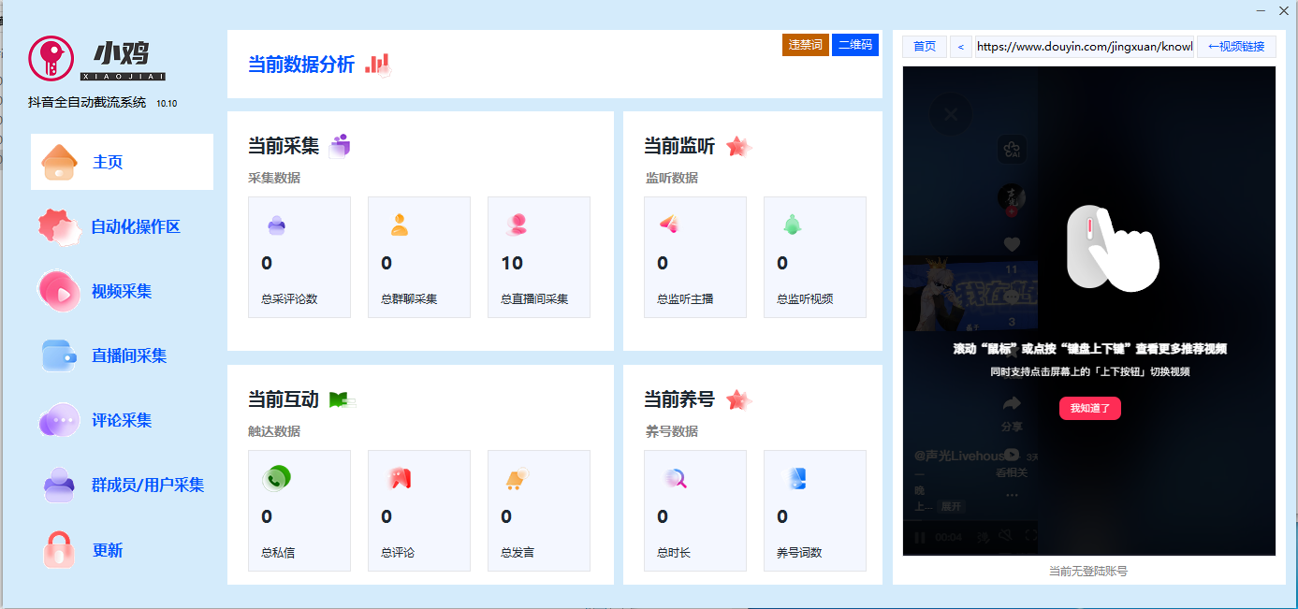Select the 视频采集 play icon
This screenshot has height=609, width=1298.
[60, 292]
